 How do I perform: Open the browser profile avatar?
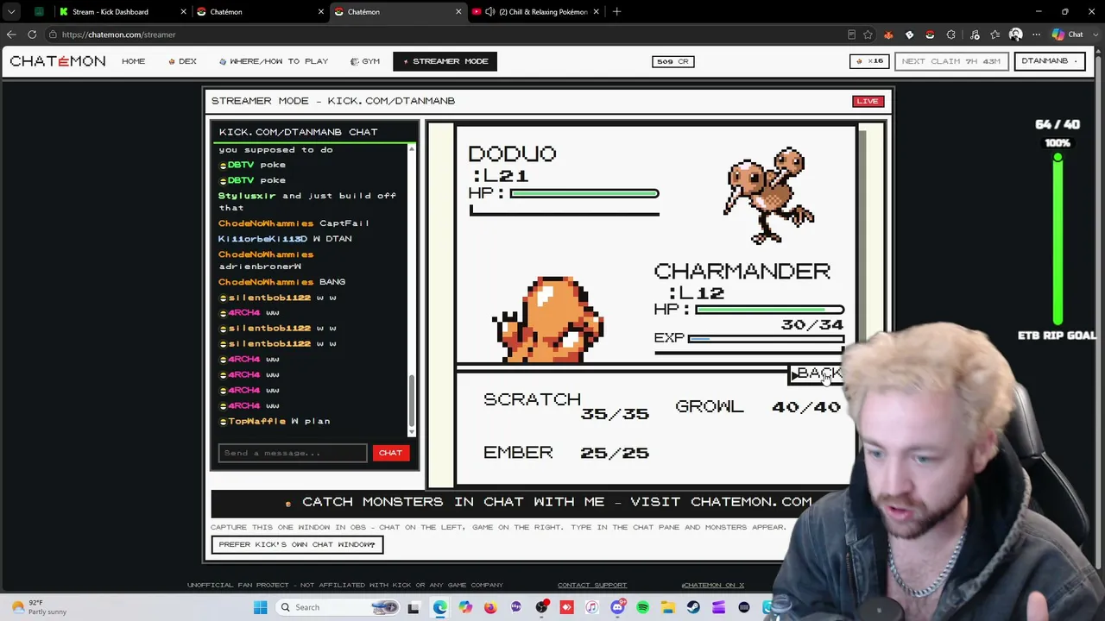click(1016, 34)
